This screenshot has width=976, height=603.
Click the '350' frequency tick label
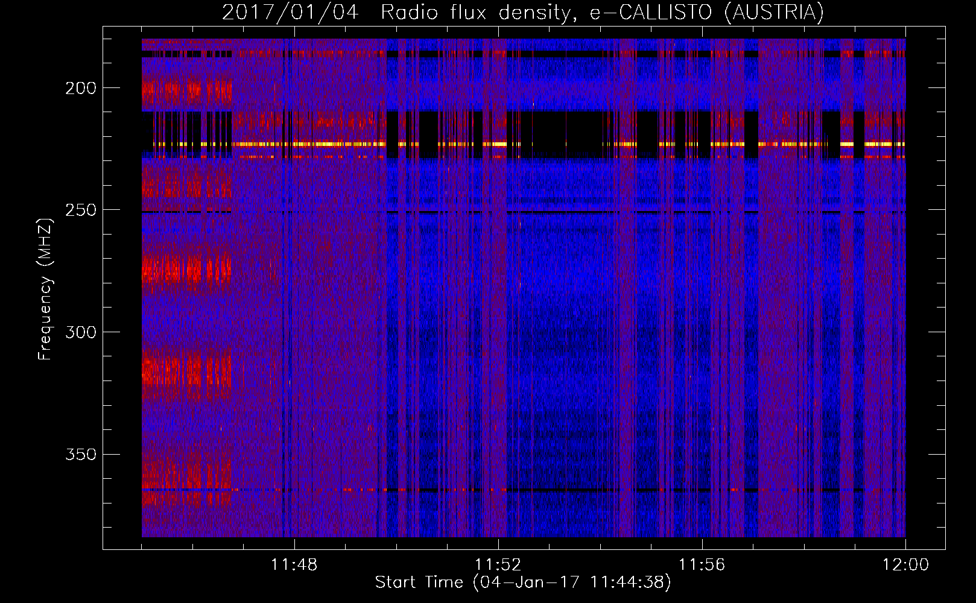click(81, 454)
